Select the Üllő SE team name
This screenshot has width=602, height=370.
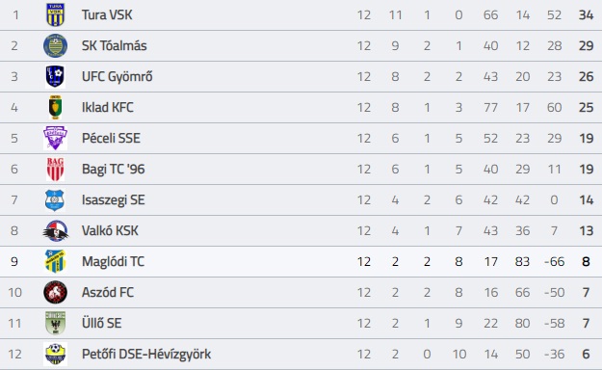[101, 323]
